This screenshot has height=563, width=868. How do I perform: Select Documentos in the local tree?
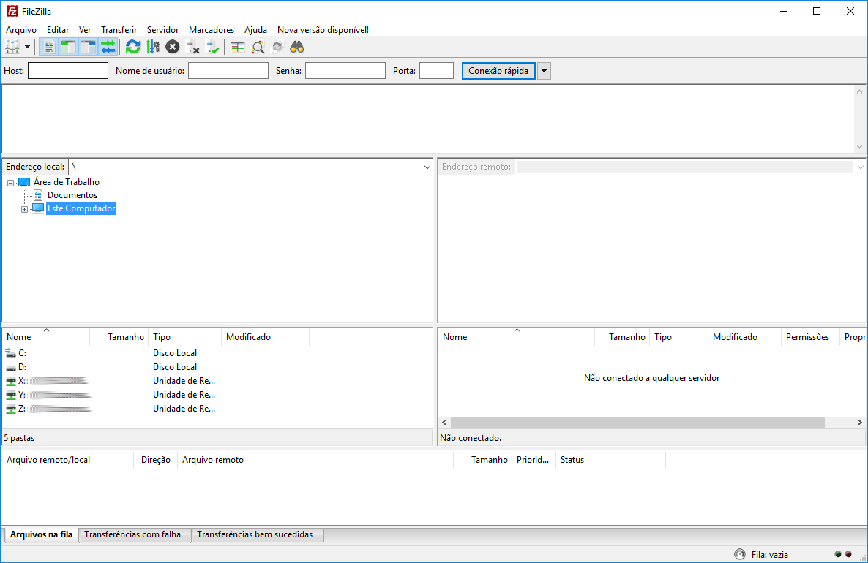[72, 195]
